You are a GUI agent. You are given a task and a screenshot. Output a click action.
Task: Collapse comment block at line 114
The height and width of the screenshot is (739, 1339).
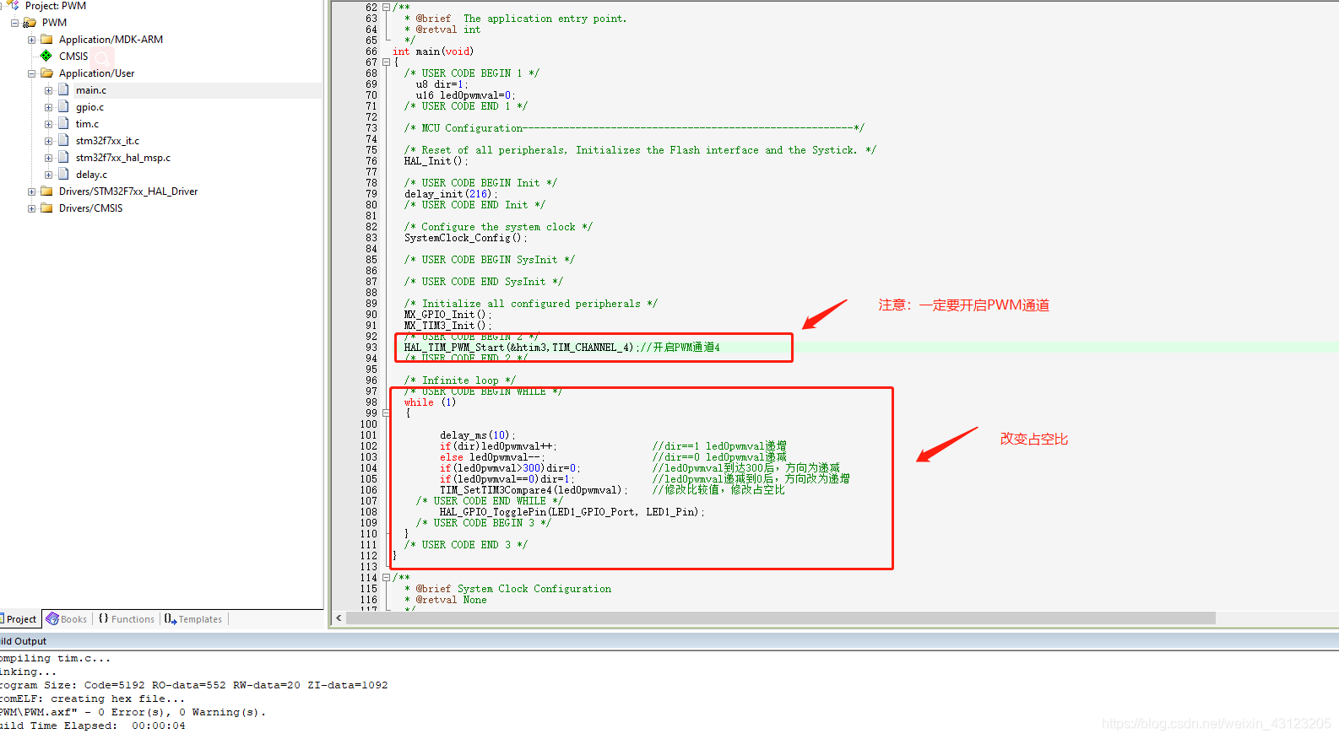(386, 578)
